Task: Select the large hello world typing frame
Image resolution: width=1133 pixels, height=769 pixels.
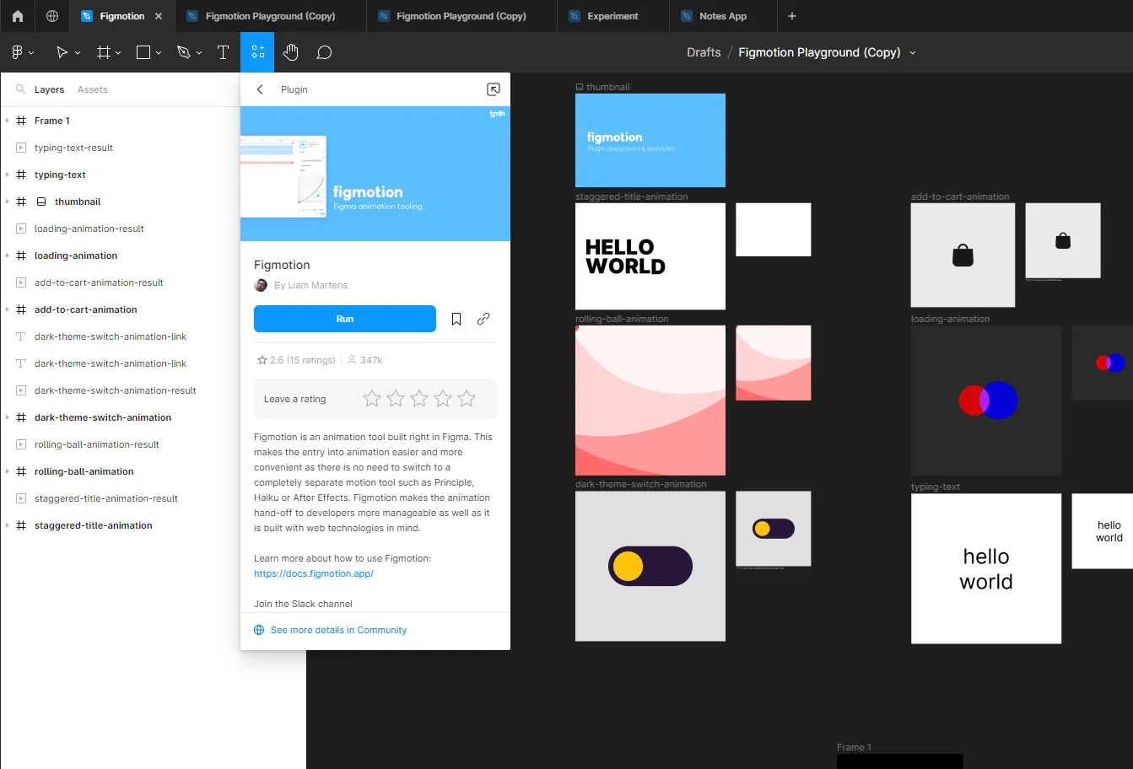Action: (x=986, y=568)
